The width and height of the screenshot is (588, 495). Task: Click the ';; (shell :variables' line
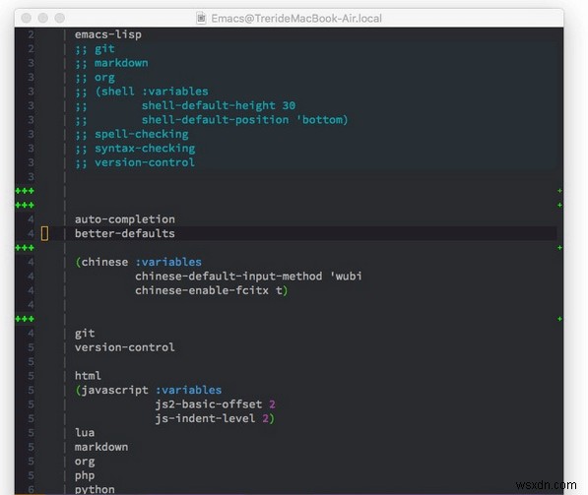coord(142,92)
